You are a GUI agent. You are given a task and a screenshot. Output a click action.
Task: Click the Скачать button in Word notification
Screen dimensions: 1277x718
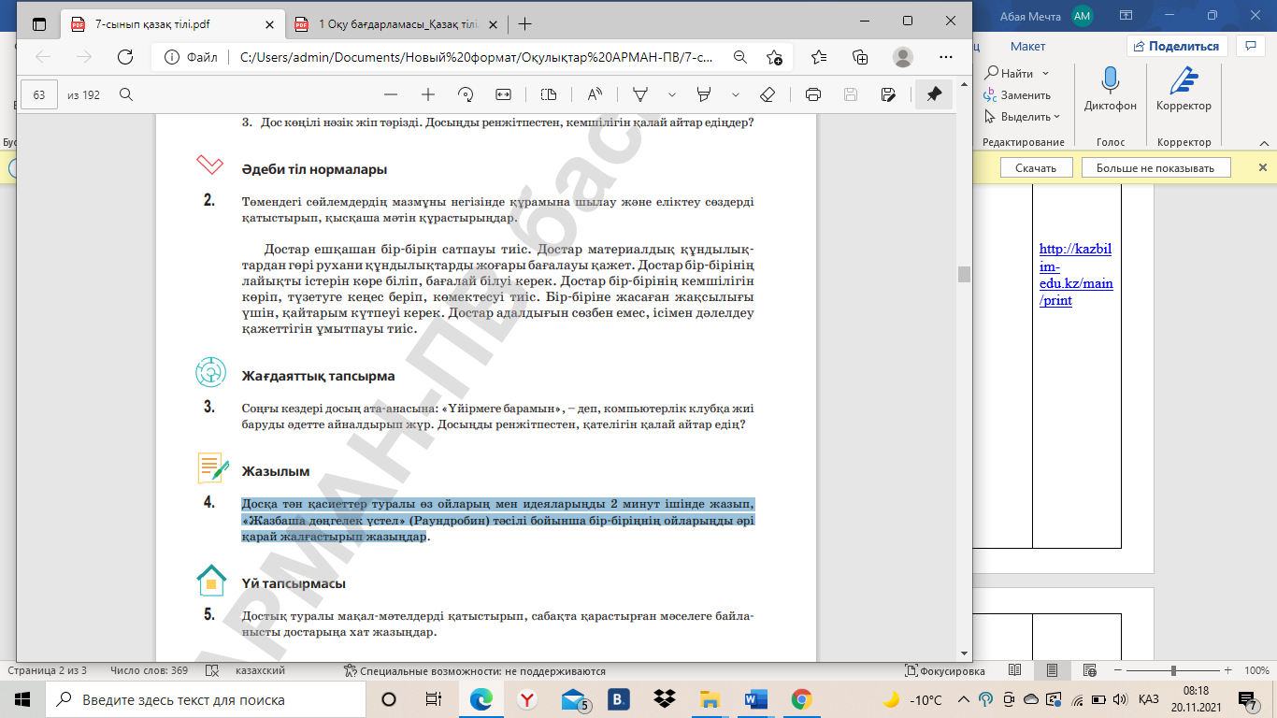point(1035,168)
